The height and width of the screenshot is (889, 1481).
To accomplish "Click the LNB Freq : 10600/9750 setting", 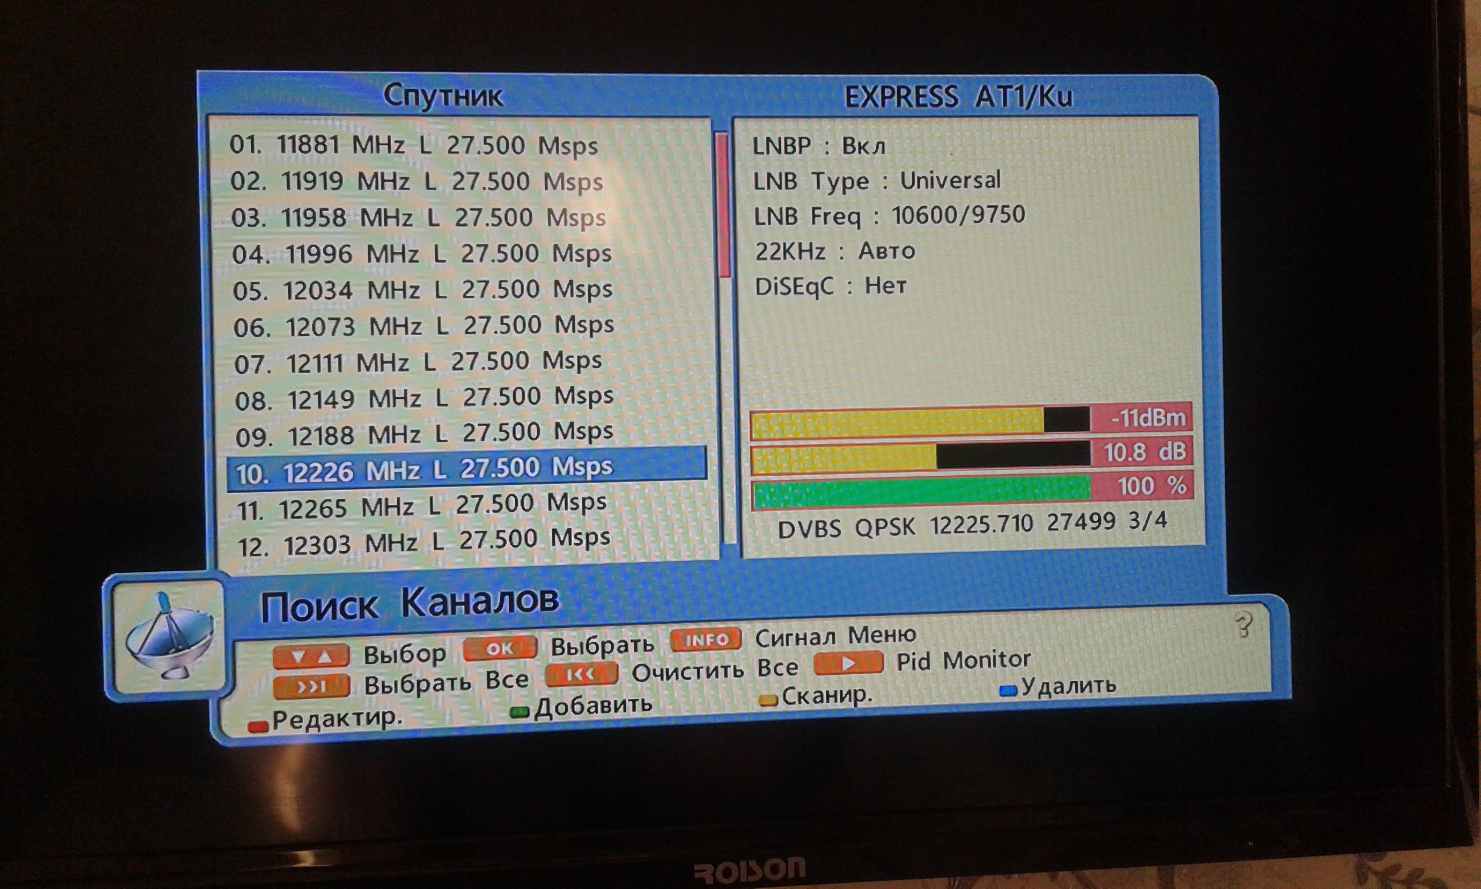I will (x=890, y=216).
